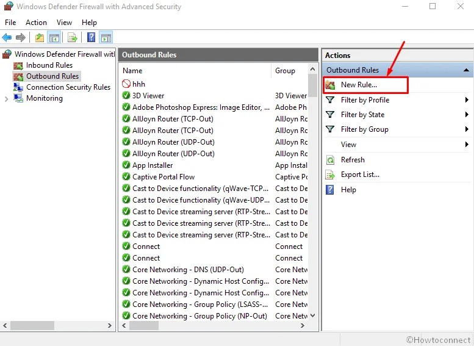Open the Action menu
The width and height of the screenshot is (474, 346).
36,23
